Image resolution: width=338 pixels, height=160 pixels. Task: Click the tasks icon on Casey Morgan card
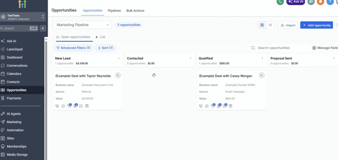(224, 106)
